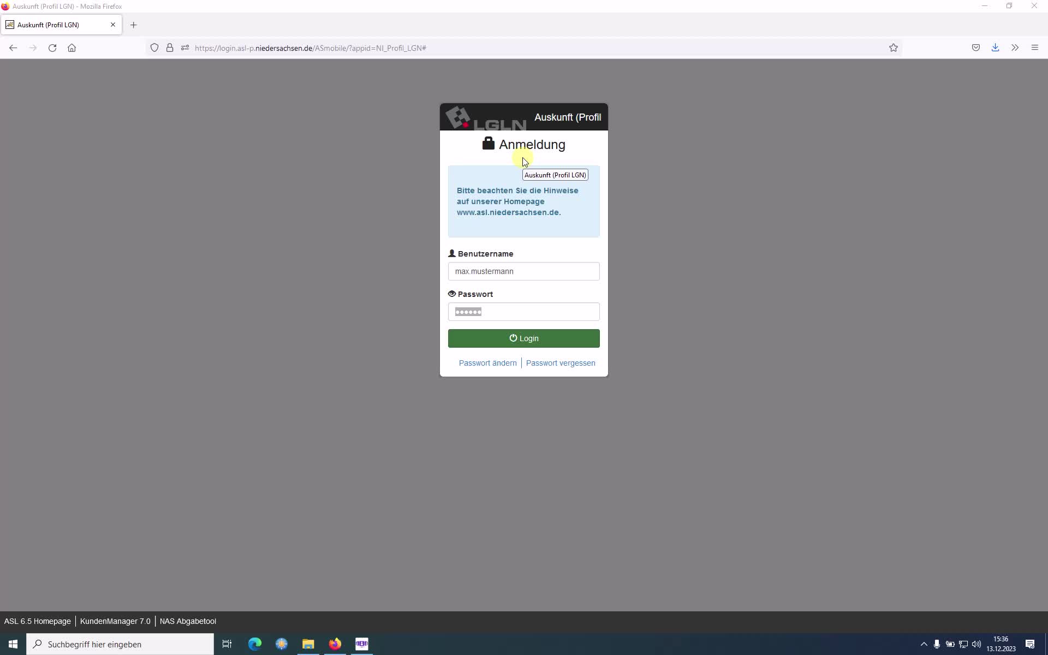Open a new browser tab
Viewport: 1048px width, 655px height.
pos(134,25)
